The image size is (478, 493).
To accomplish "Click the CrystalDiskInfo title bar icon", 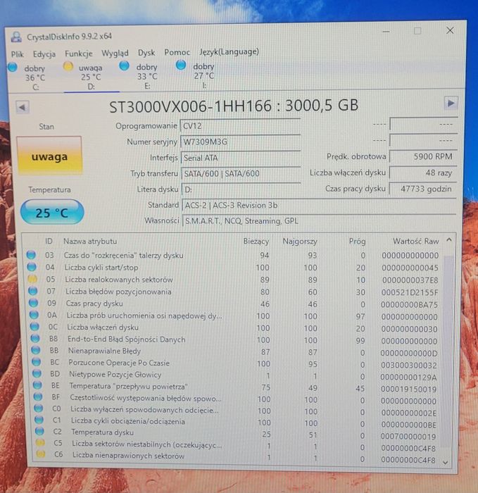I will click(16, 37).
